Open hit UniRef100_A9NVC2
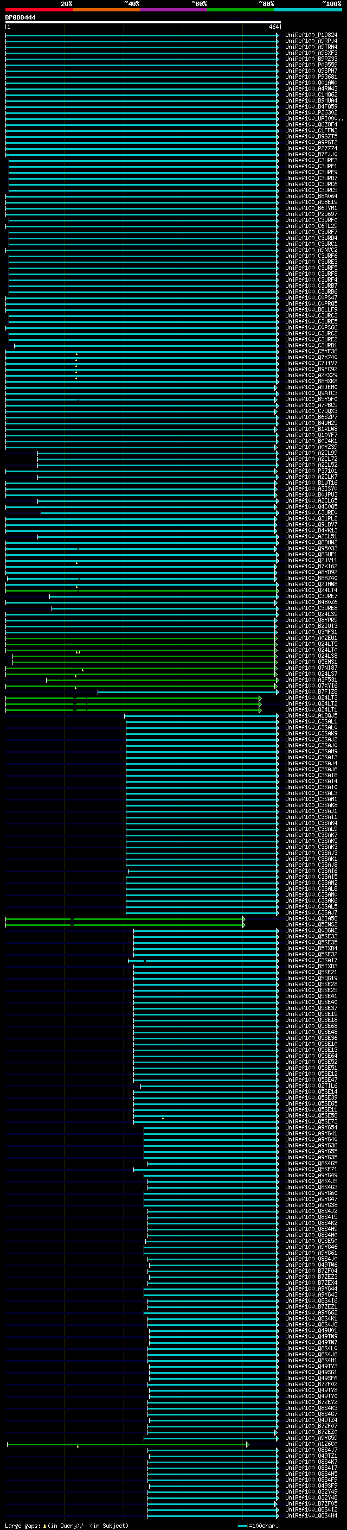Screen dimensions: 347x1530 coord(311,250)
